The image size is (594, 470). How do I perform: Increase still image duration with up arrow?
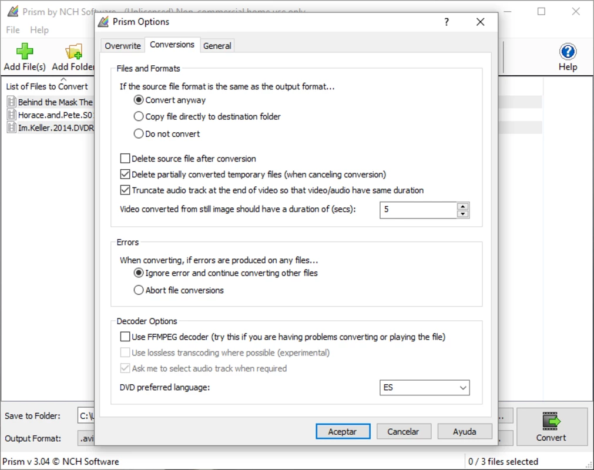pyautogui.click(x=462, y=206)
